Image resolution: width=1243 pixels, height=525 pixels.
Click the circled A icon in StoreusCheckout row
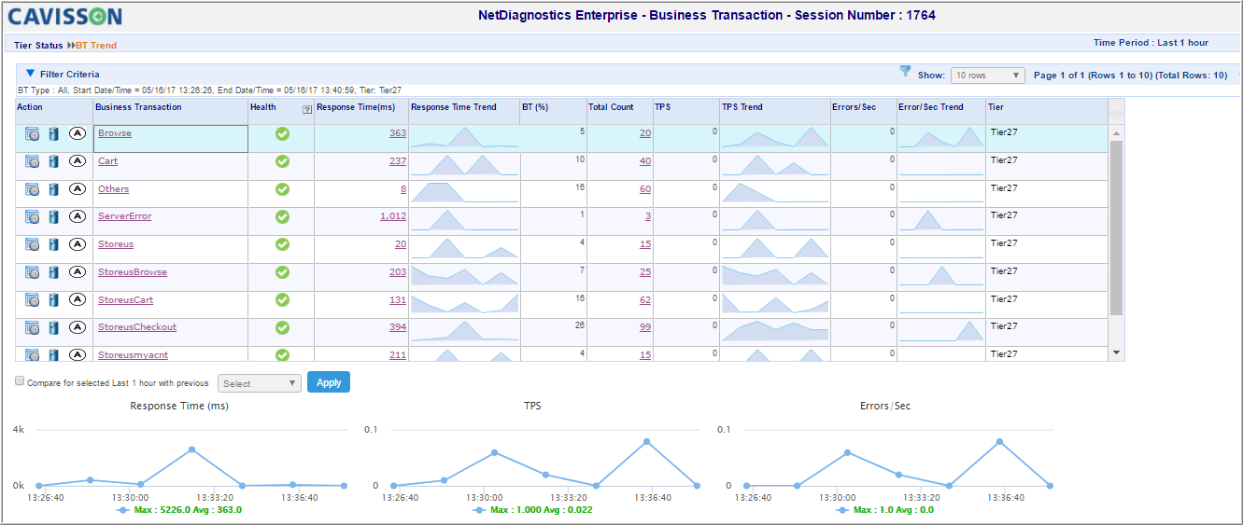78,328
